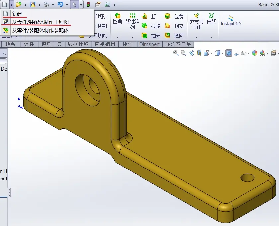Image resolution: width=279 pixels, height=226 pixels.
Task: Toggle the Select cursor tool
Action: (x=74, y=4)
